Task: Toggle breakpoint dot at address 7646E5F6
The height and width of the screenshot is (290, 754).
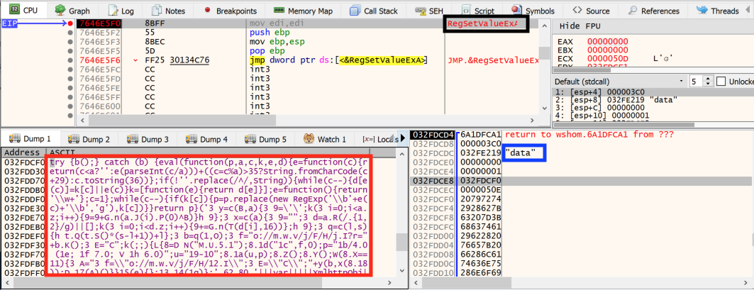Action: (x=71, y=60)
